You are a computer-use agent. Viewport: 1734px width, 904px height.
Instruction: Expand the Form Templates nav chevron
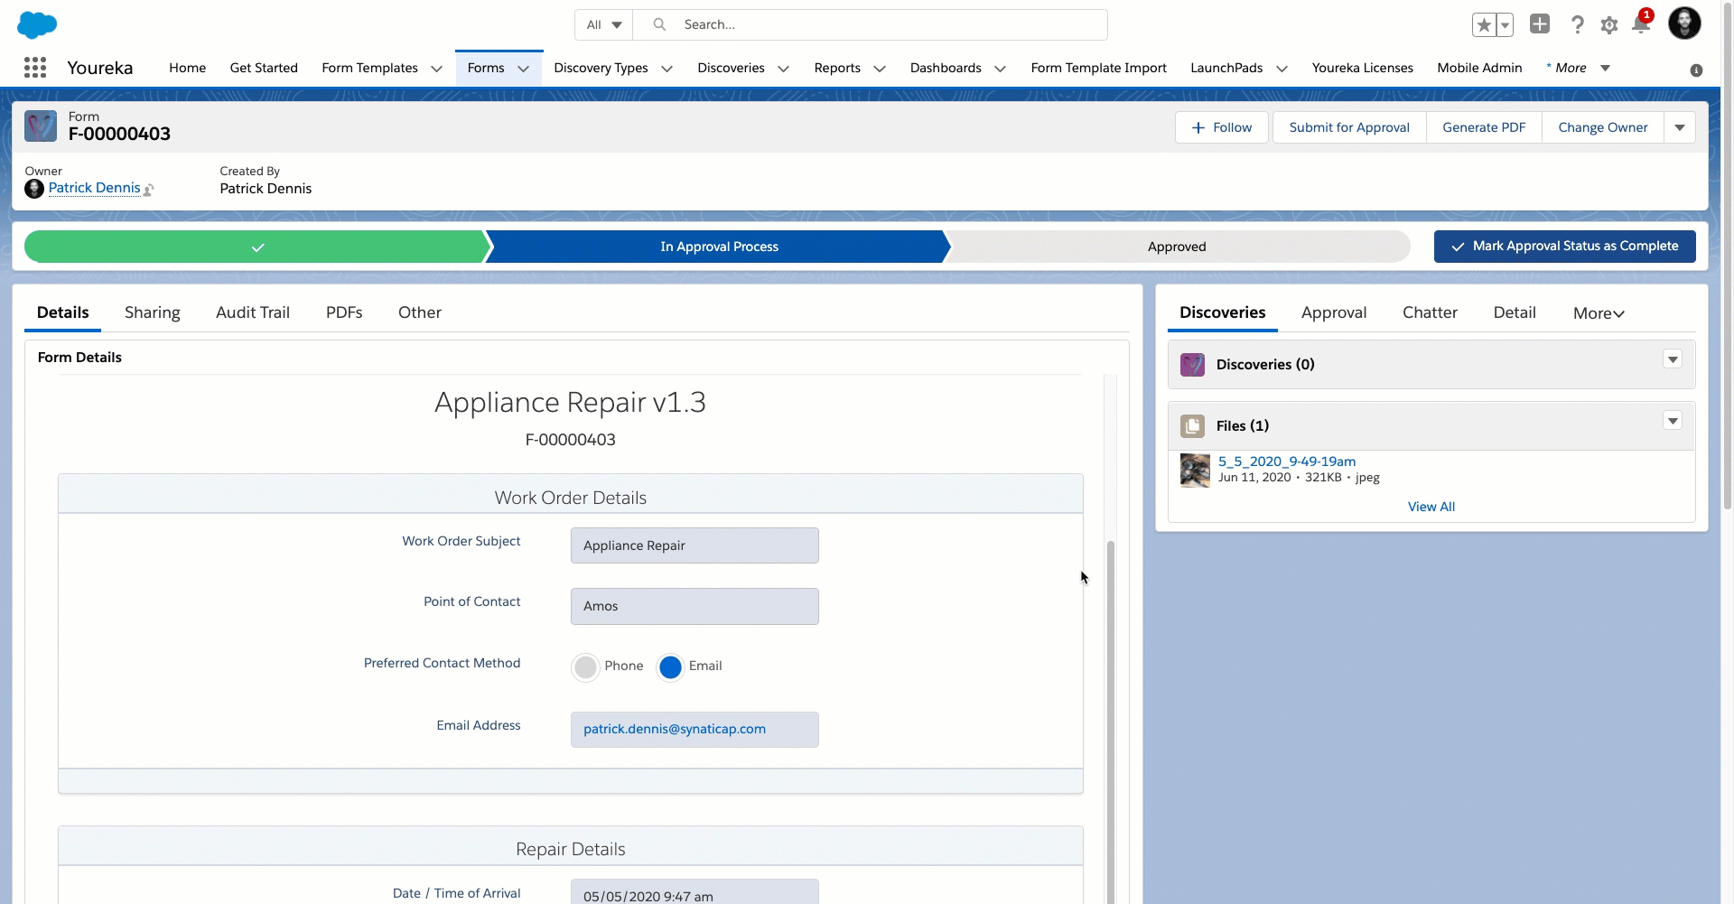tap(436, 69)
